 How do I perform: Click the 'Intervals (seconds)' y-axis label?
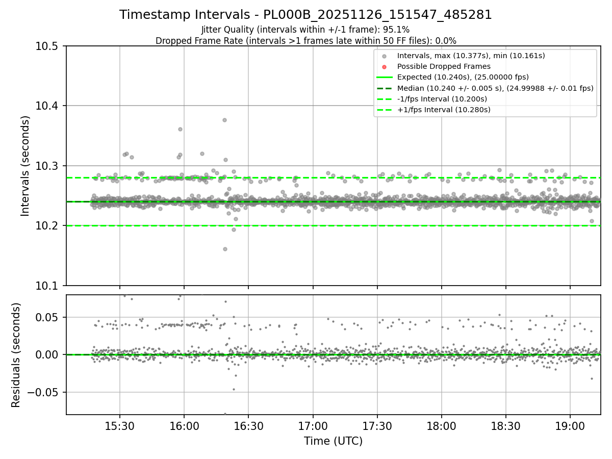pyautogui.click(x=25, y=166)
